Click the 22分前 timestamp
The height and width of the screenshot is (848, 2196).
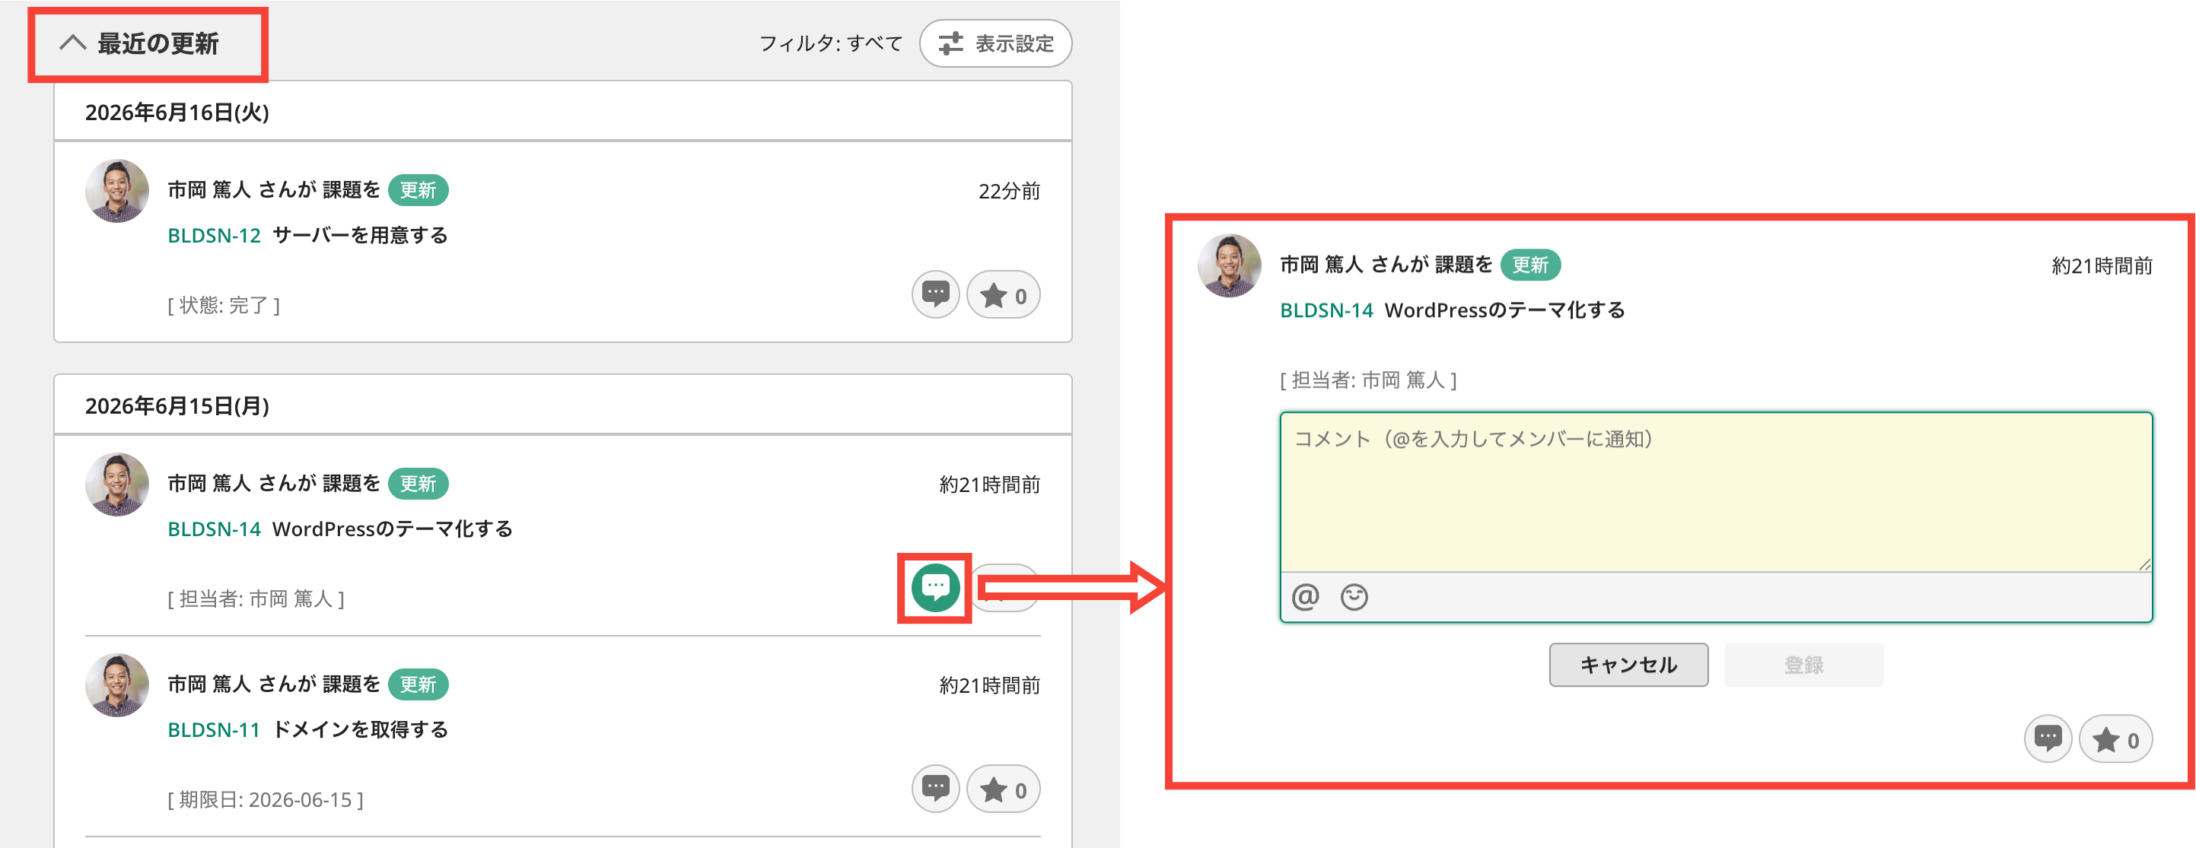(x=1008, y=191)
